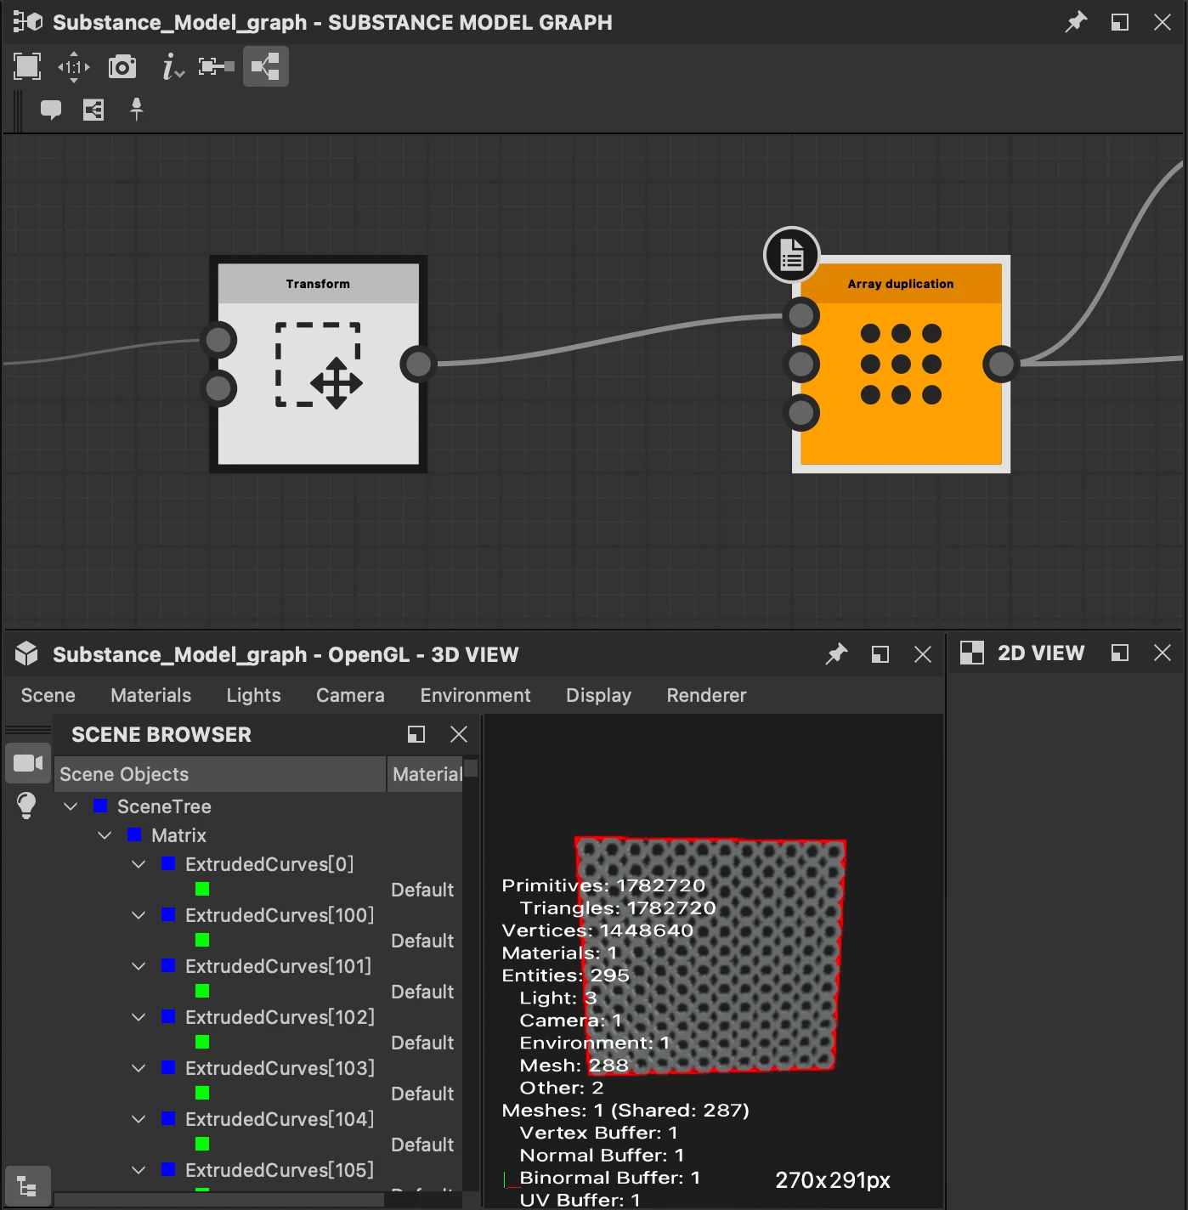
Task: Open the Scene menu in 3D View
Action: 48,695
